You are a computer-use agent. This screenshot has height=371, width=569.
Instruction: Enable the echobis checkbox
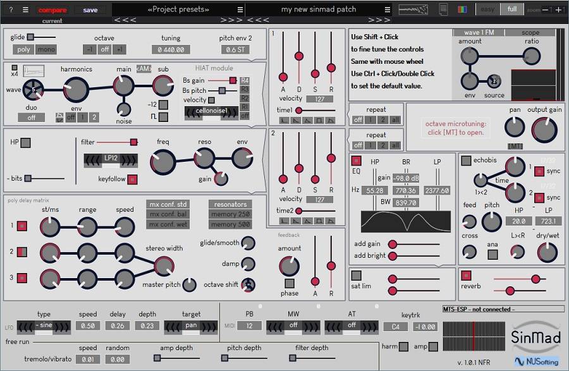click(x=466, y=161)
